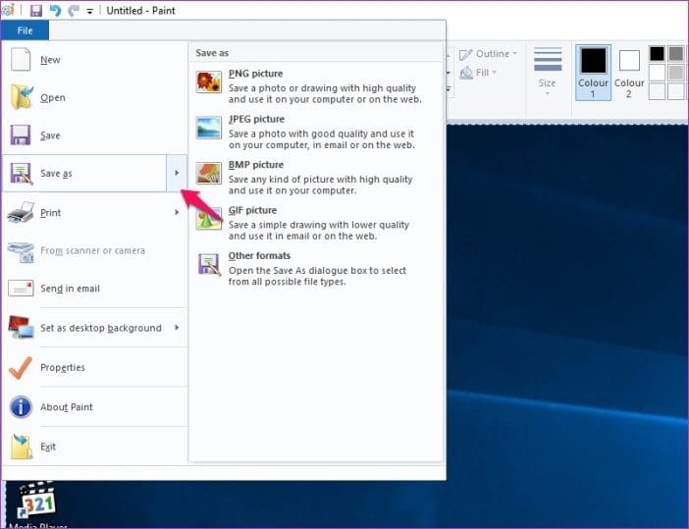689x529 pixels.
Task: Click the Paint app icon in title bar
Action: click(x=8, y=10)
